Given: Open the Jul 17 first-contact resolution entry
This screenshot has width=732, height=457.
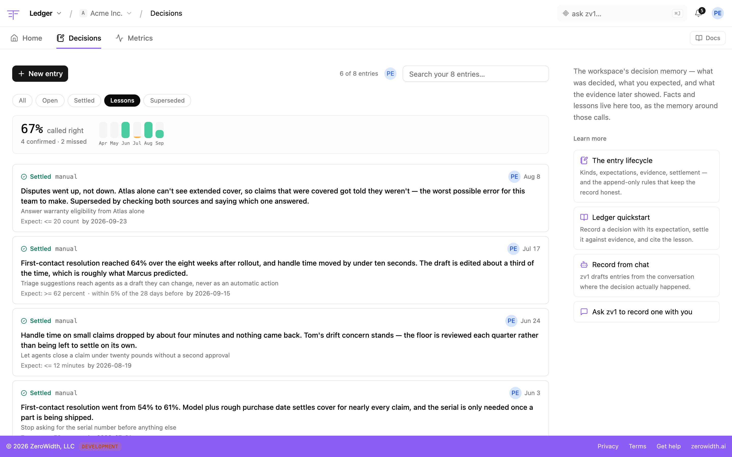Looking at the screenshot, I should point(280,270).
